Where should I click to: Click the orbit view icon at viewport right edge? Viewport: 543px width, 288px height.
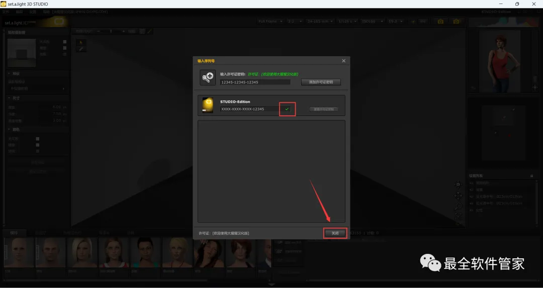pyautogui.click(x=458, y=185)
